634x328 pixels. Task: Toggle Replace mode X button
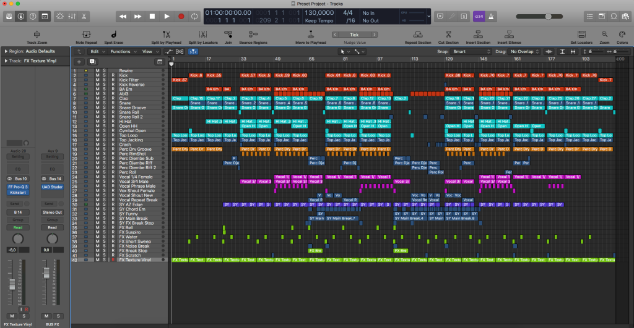[x=440, y=17]
